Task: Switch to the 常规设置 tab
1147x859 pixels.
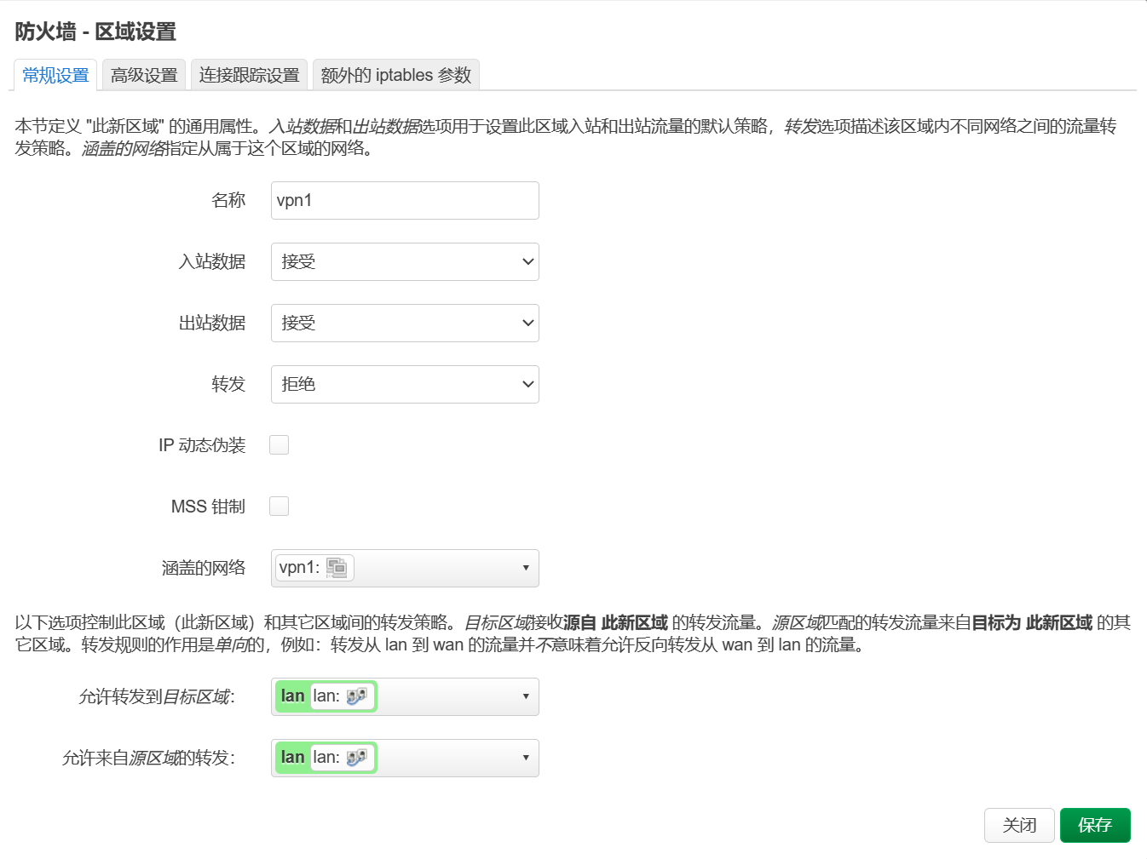Action: tap(55, 75)
